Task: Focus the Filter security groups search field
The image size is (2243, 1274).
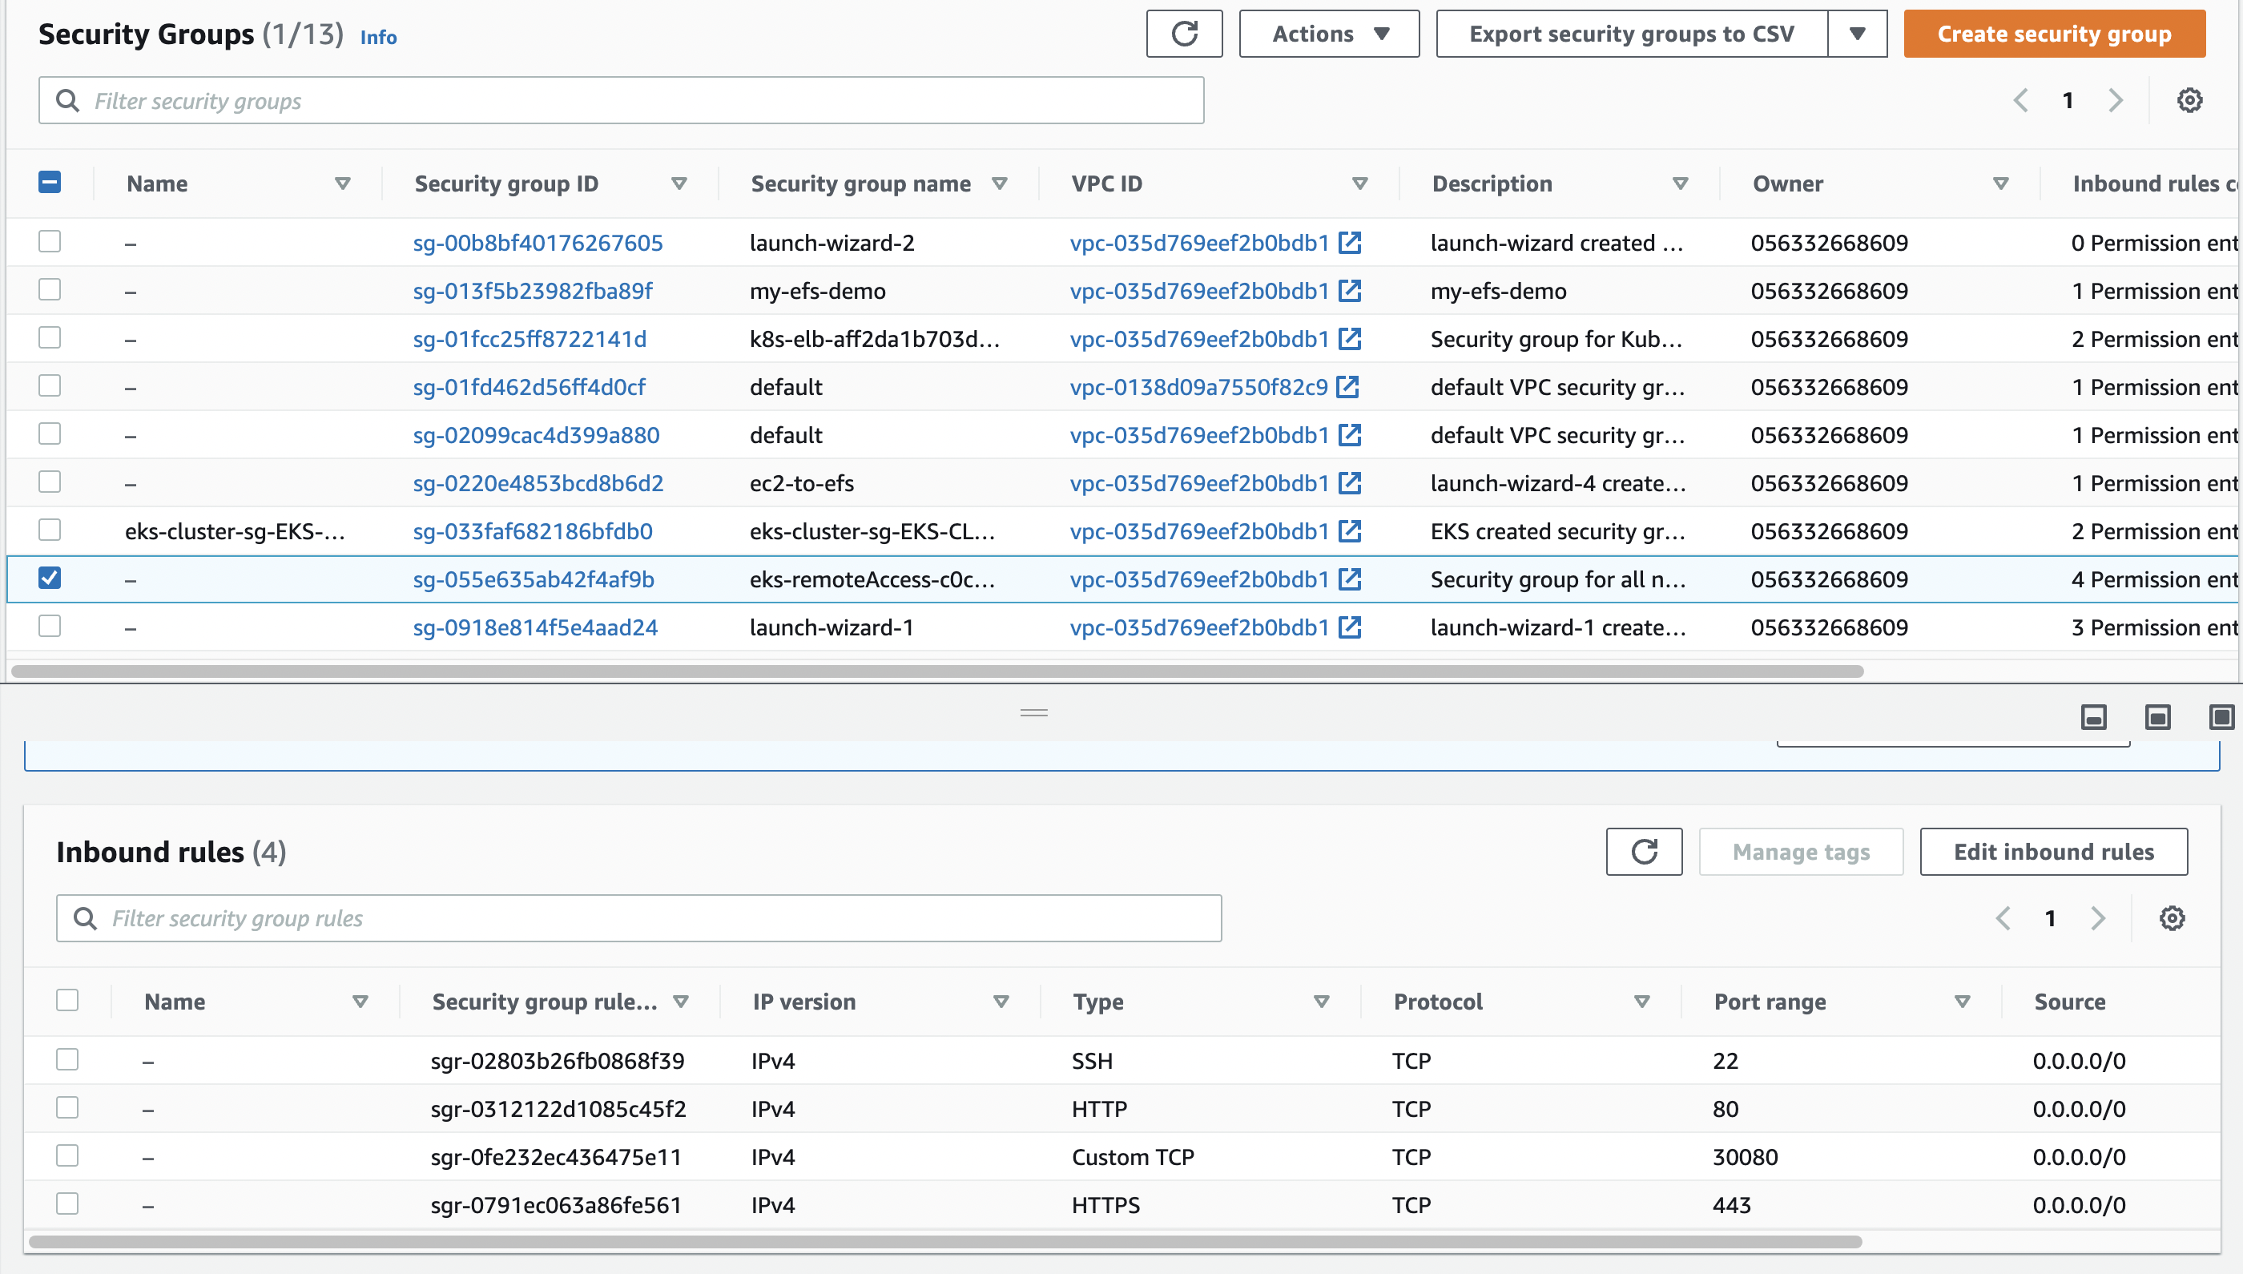Action: 621,101
